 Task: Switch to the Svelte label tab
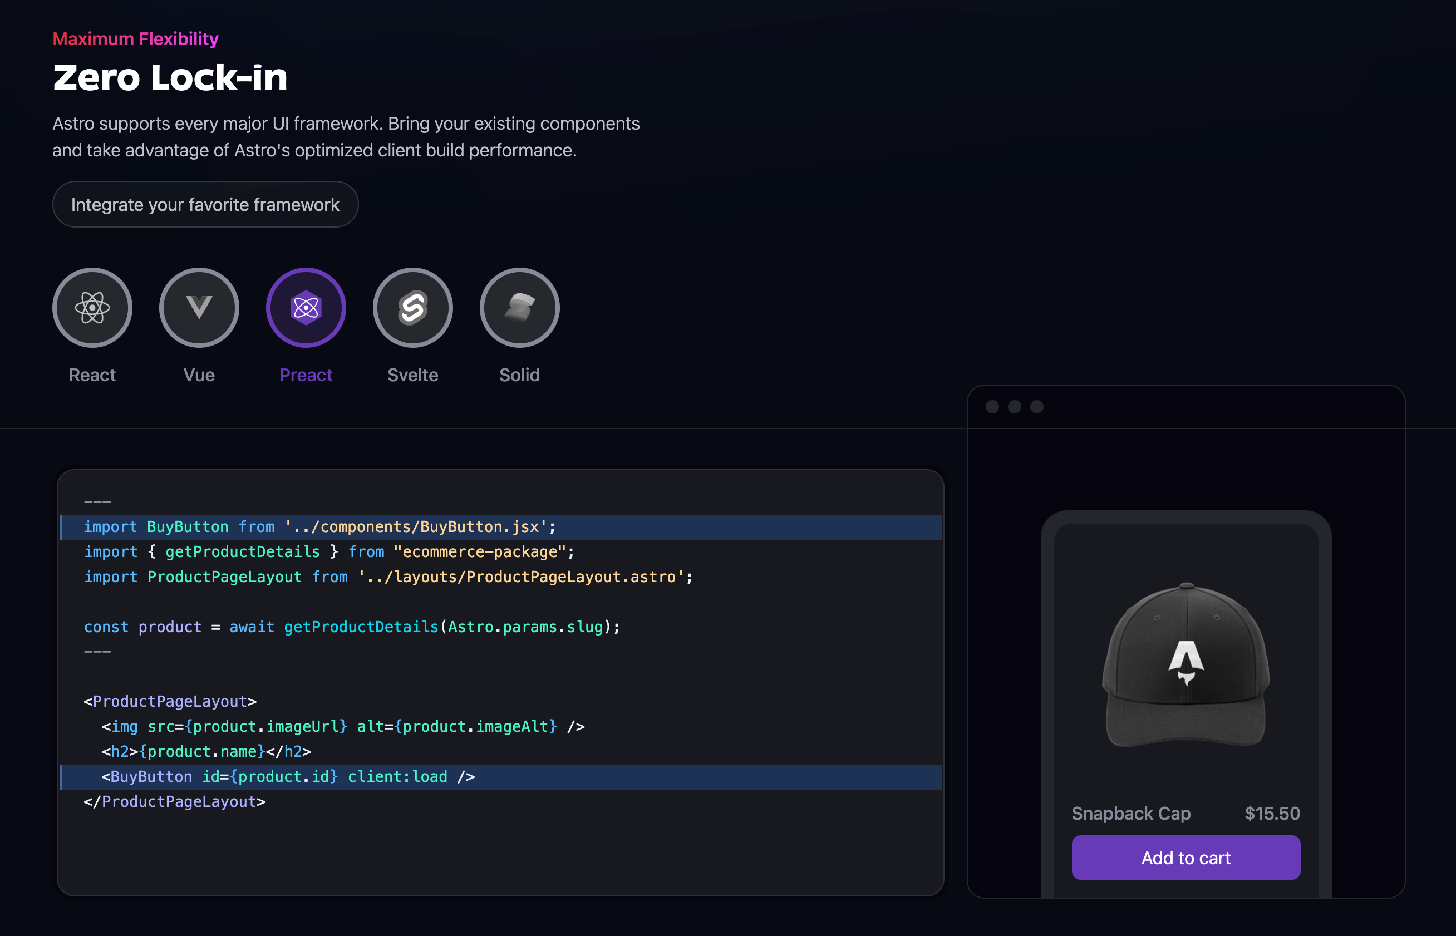click(x=413, y=375)
